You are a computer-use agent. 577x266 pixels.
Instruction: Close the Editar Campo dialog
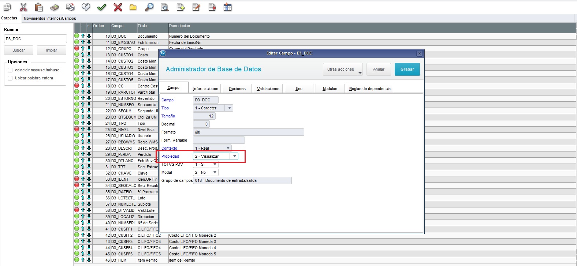[x=420, y=53]
